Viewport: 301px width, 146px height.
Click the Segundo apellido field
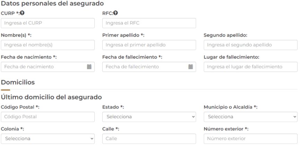(250, 45)
